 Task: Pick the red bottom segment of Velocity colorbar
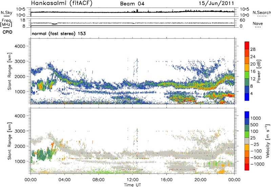(x=247, y=167)
